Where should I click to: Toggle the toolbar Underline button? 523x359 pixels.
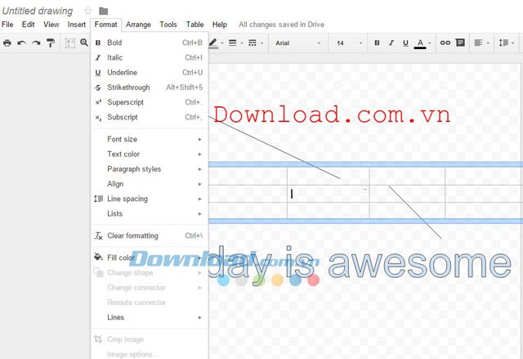pos(405,43)
